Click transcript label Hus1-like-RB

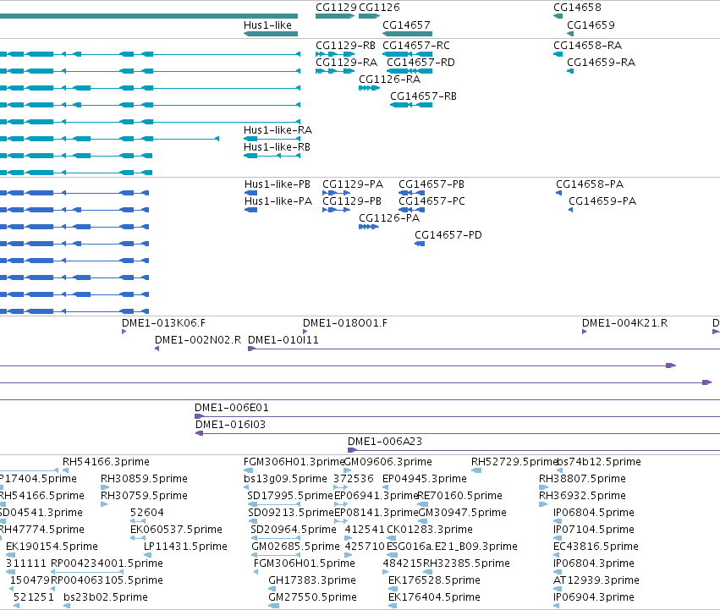(277, 147)
